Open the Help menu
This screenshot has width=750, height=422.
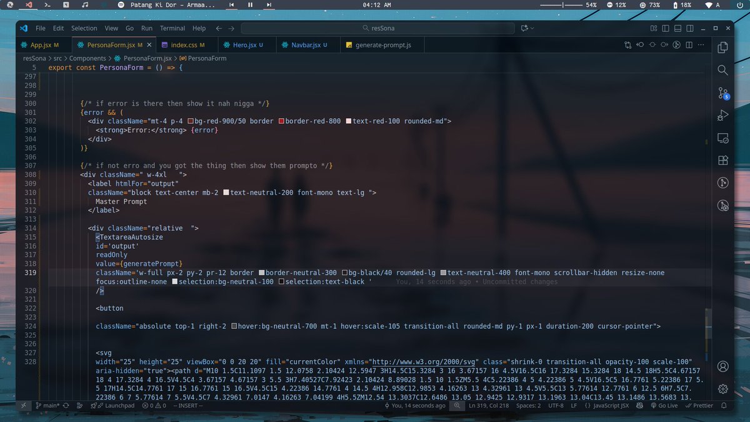point(199,28)
